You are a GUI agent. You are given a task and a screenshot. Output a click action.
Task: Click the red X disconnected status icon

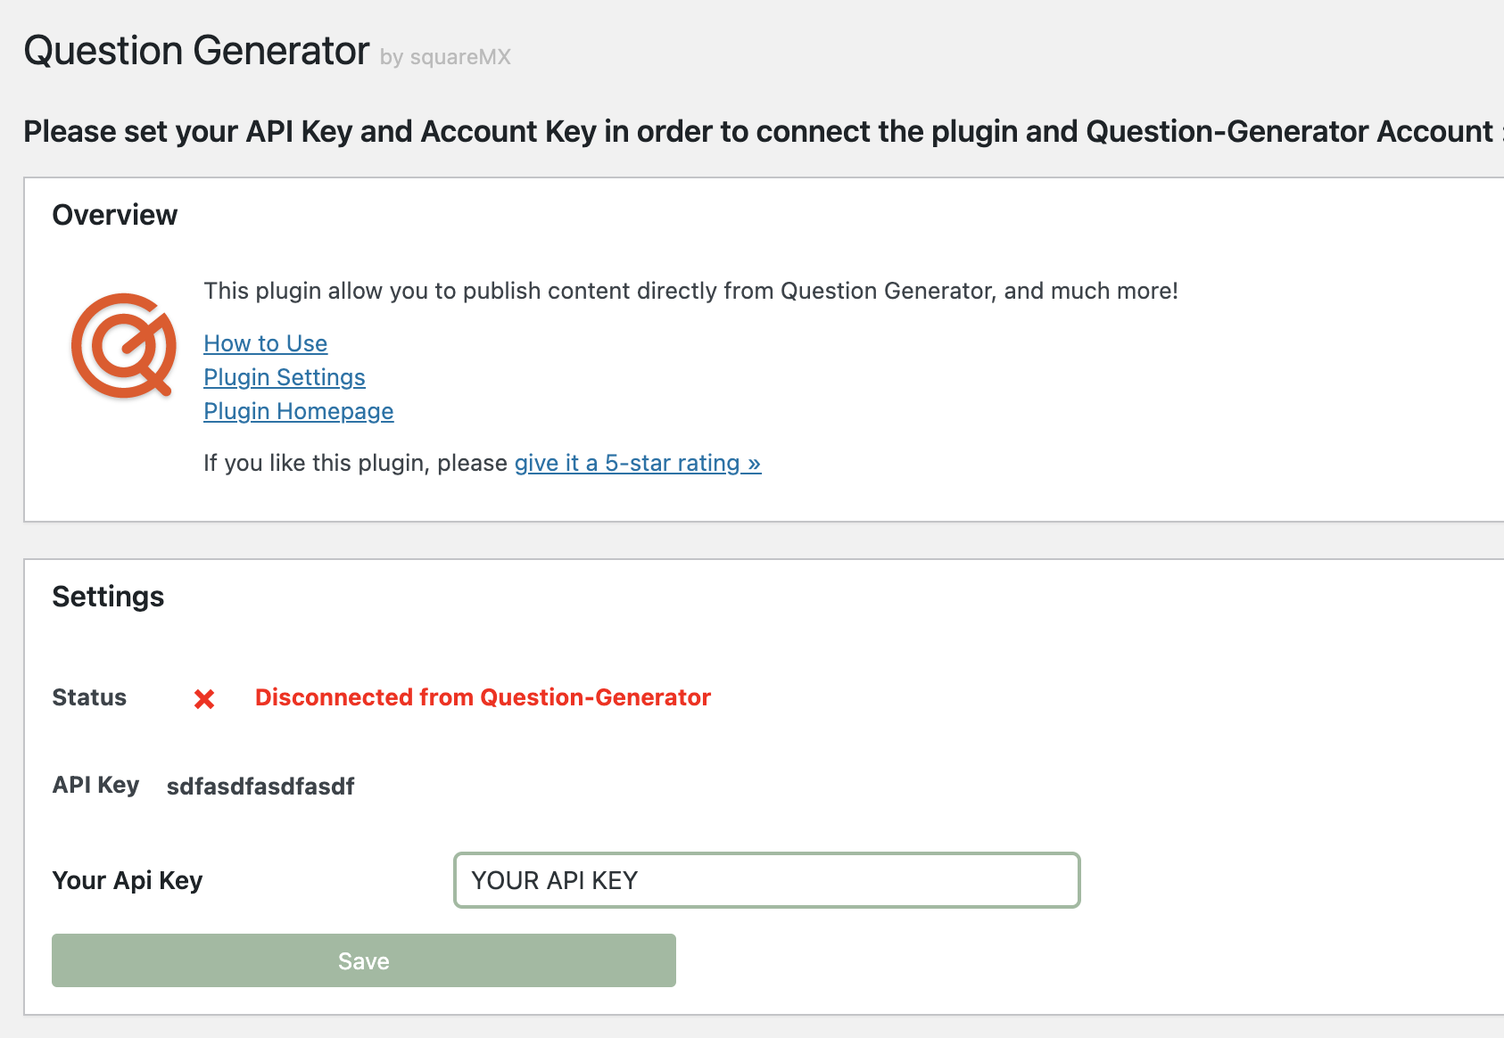point(204,699)
